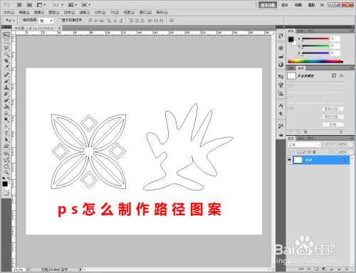Switch to the Masks panel tab
The image size is (356, 273).
point(301,68)
